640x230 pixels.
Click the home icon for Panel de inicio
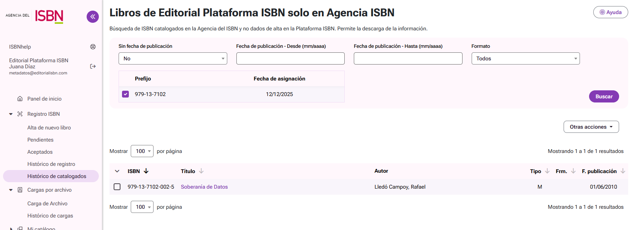click(x=20, y=99)
